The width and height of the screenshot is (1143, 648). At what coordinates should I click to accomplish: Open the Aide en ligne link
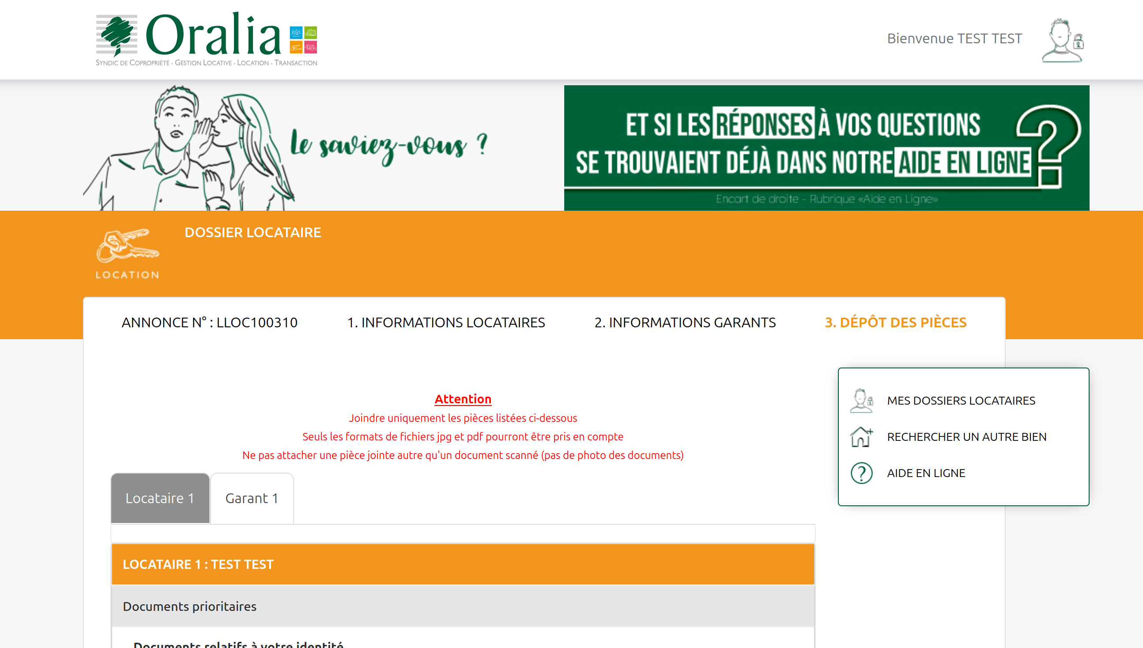926,473
